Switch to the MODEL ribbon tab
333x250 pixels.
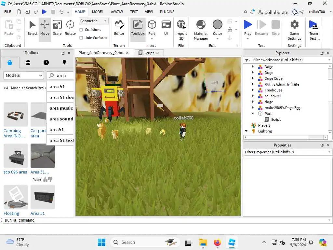click(98, 12)
